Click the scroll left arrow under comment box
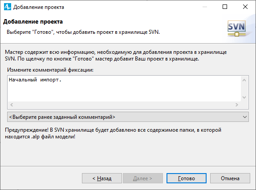256x190 pixels. coord(12,105)
